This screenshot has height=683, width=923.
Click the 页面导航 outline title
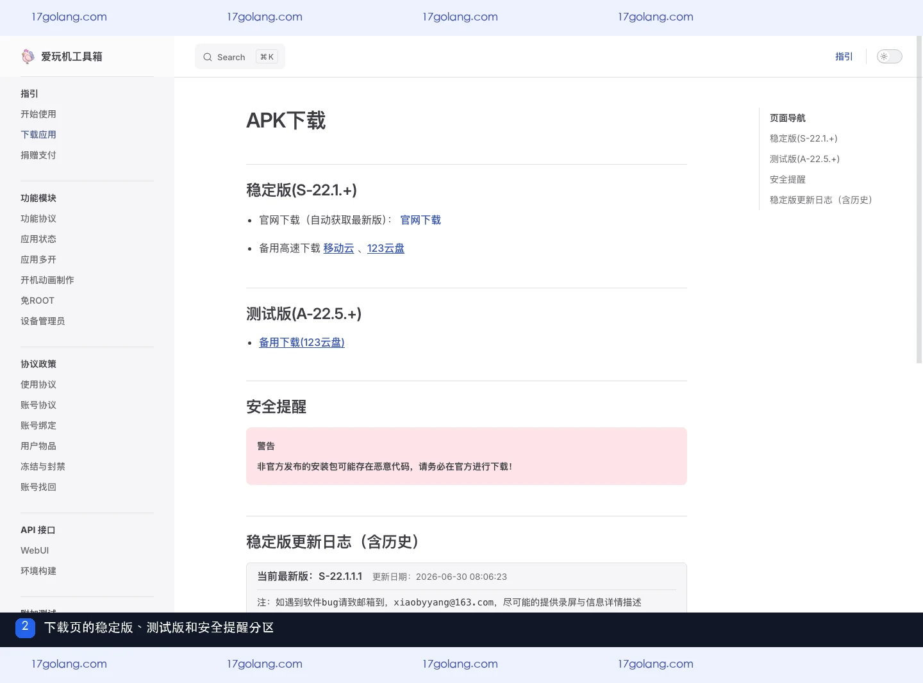pyautogui.click(x=788, y=118)
